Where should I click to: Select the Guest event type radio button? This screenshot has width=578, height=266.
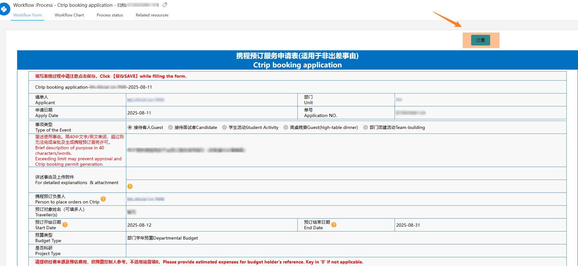pos(130,127)
